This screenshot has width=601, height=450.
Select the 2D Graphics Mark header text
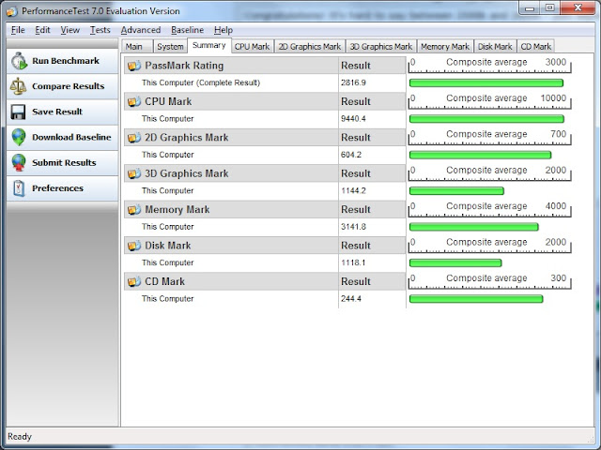click(x=187, y=138)
